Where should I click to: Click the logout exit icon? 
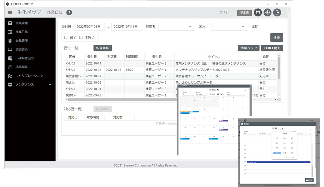(x=277, y=12)
